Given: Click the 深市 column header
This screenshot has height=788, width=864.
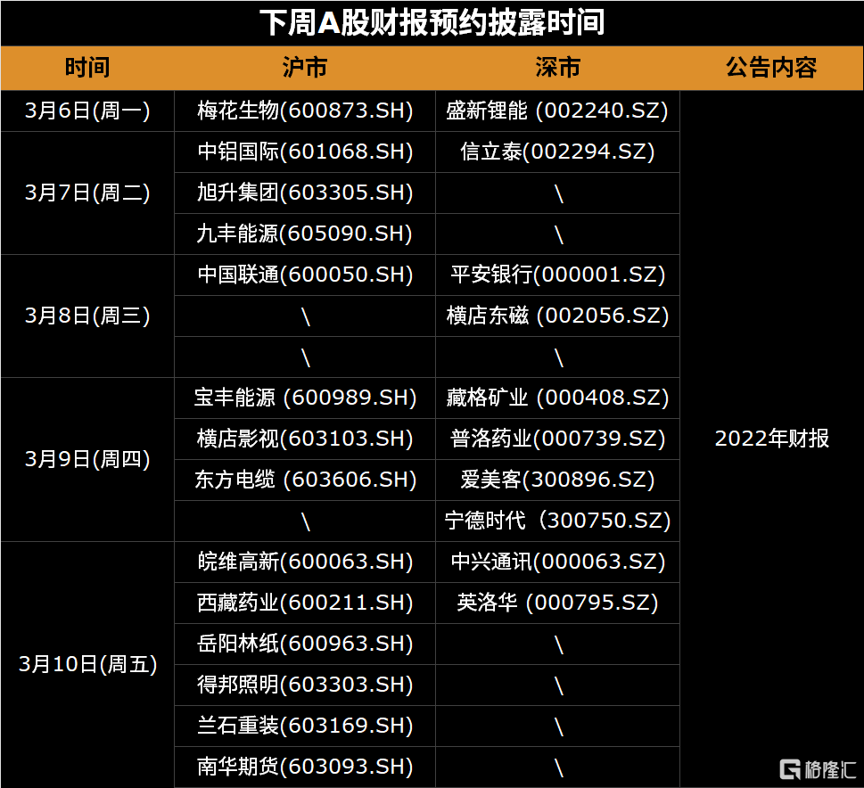Looking at the screenshot, I should click(558, 68).
